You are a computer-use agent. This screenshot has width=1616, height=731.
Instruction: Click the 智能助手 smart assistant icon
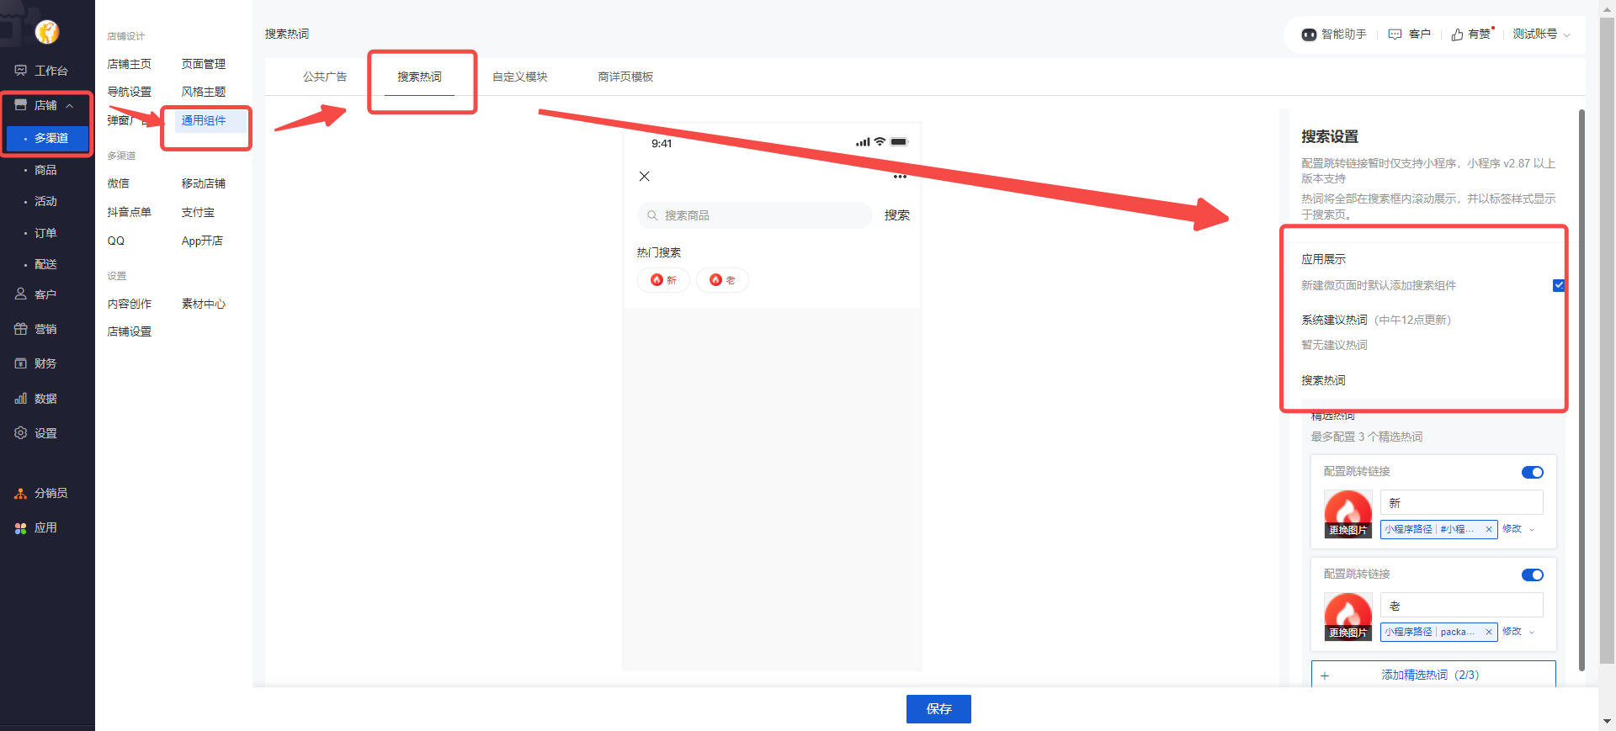[1309, 34]
